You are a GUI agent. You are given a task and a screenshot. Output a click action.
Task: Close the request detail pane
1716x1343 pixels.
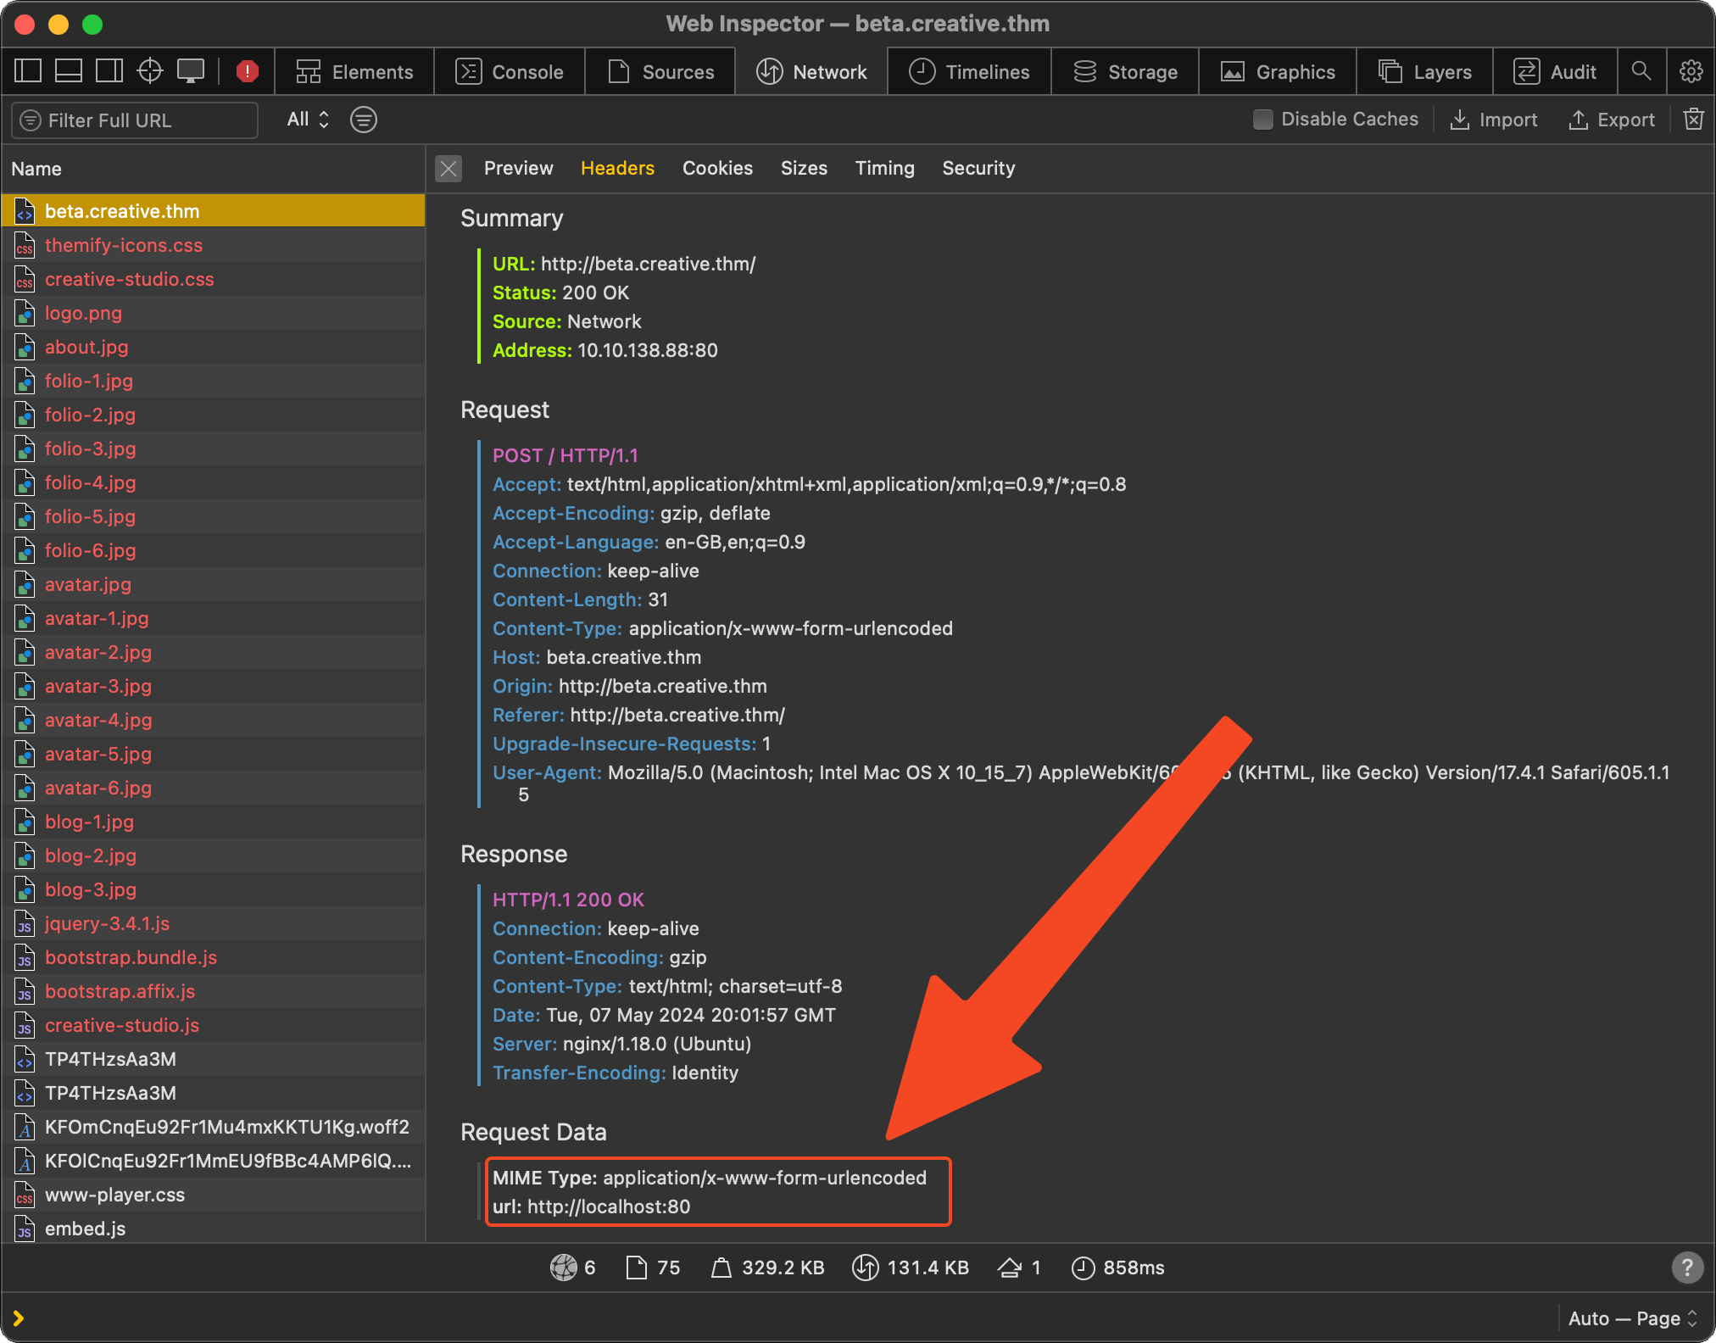click(448, 169)
